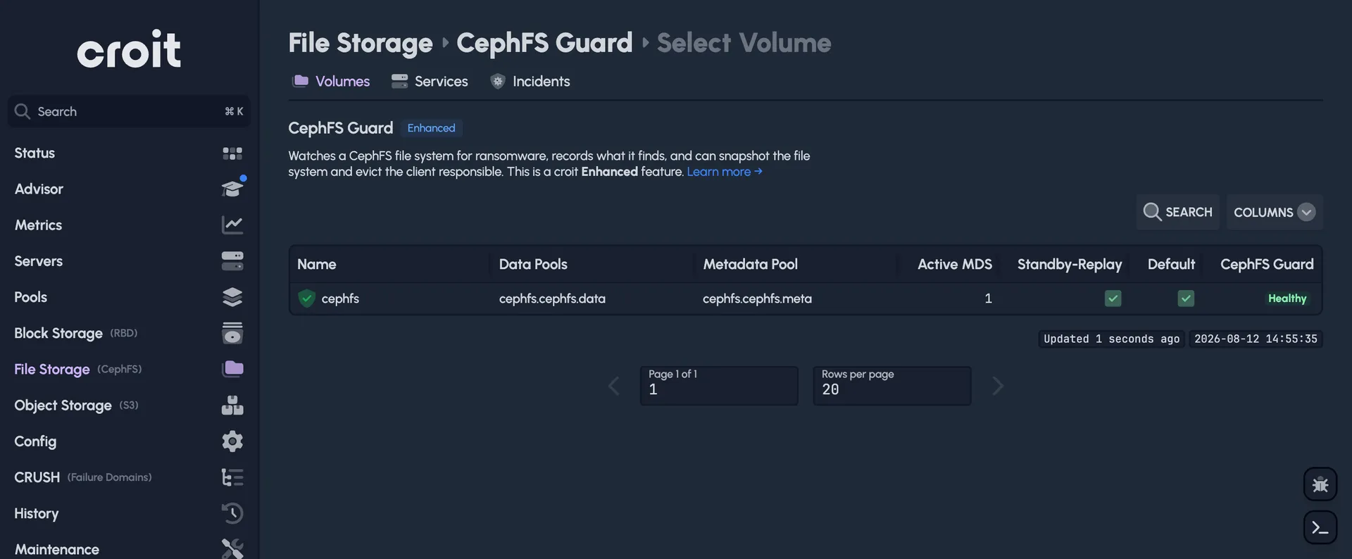
Task: Click the Servers rack icon
Action: (x=232, y=261)
